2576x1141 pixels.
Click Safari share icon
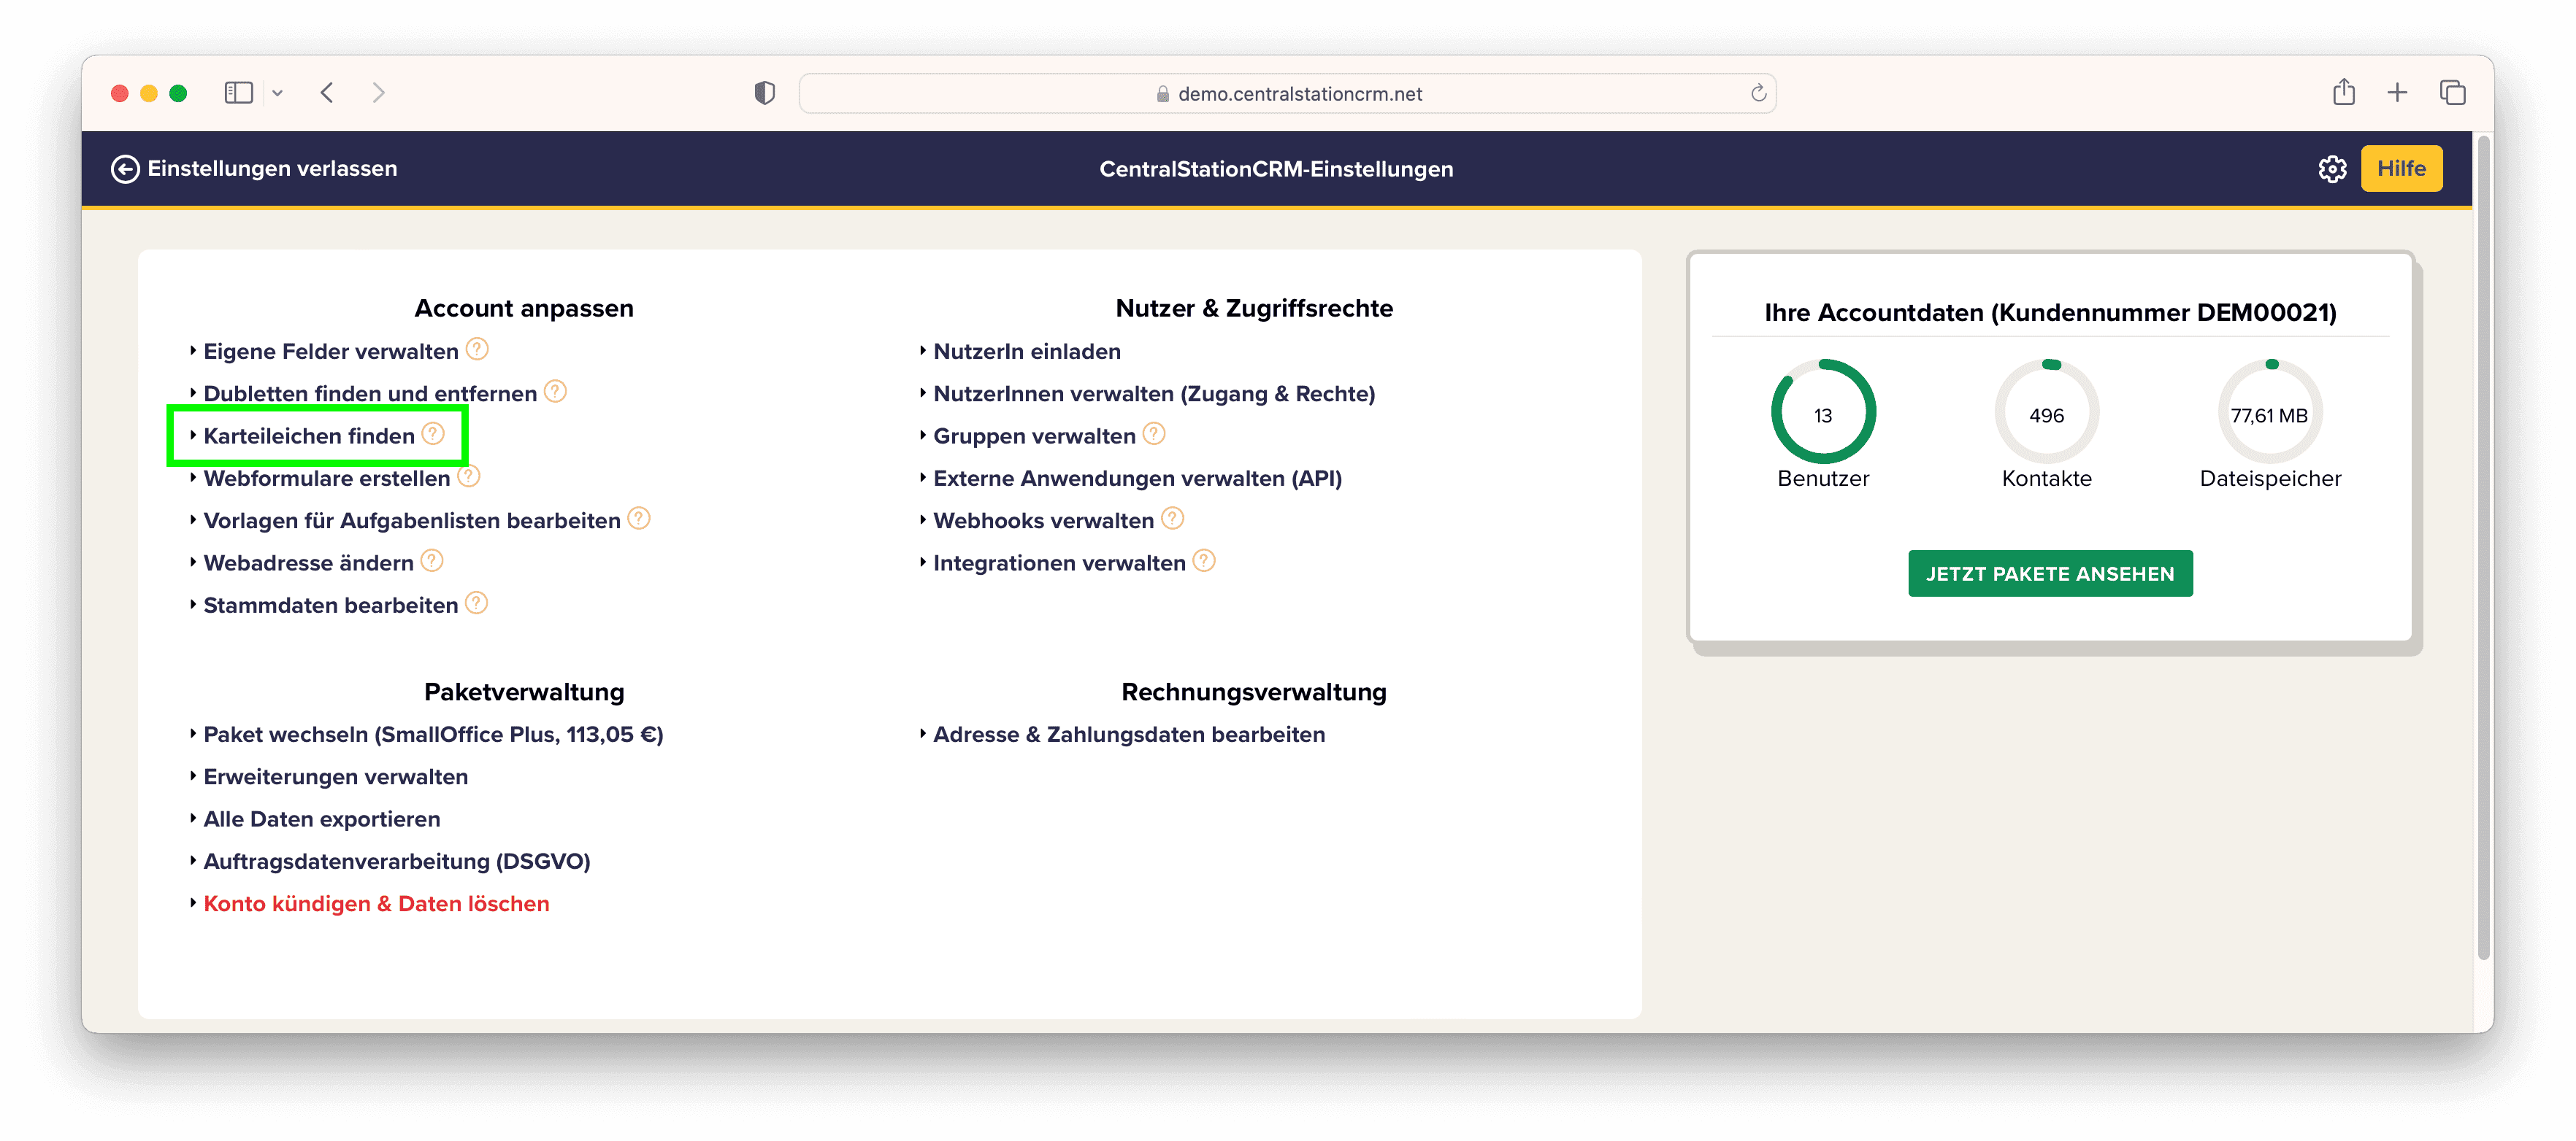point(2343,93)
